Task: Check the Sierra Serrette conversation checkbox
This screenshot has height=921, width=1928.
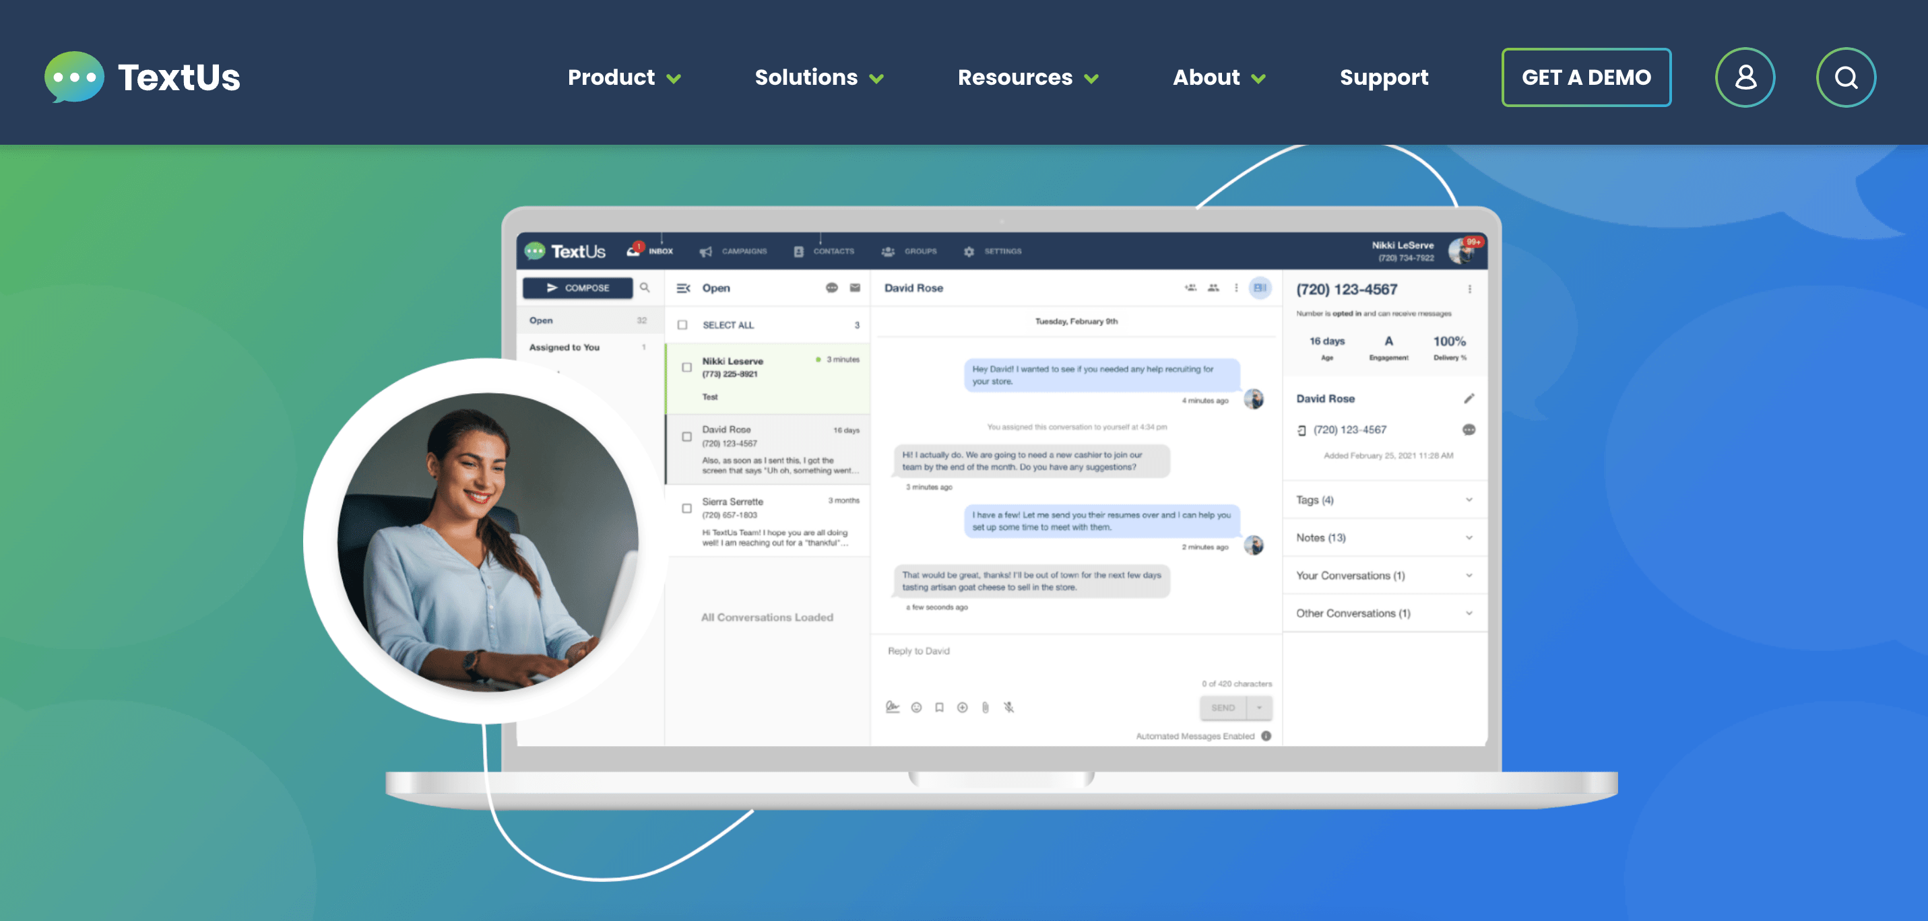Action: click(x=686, y=509)
